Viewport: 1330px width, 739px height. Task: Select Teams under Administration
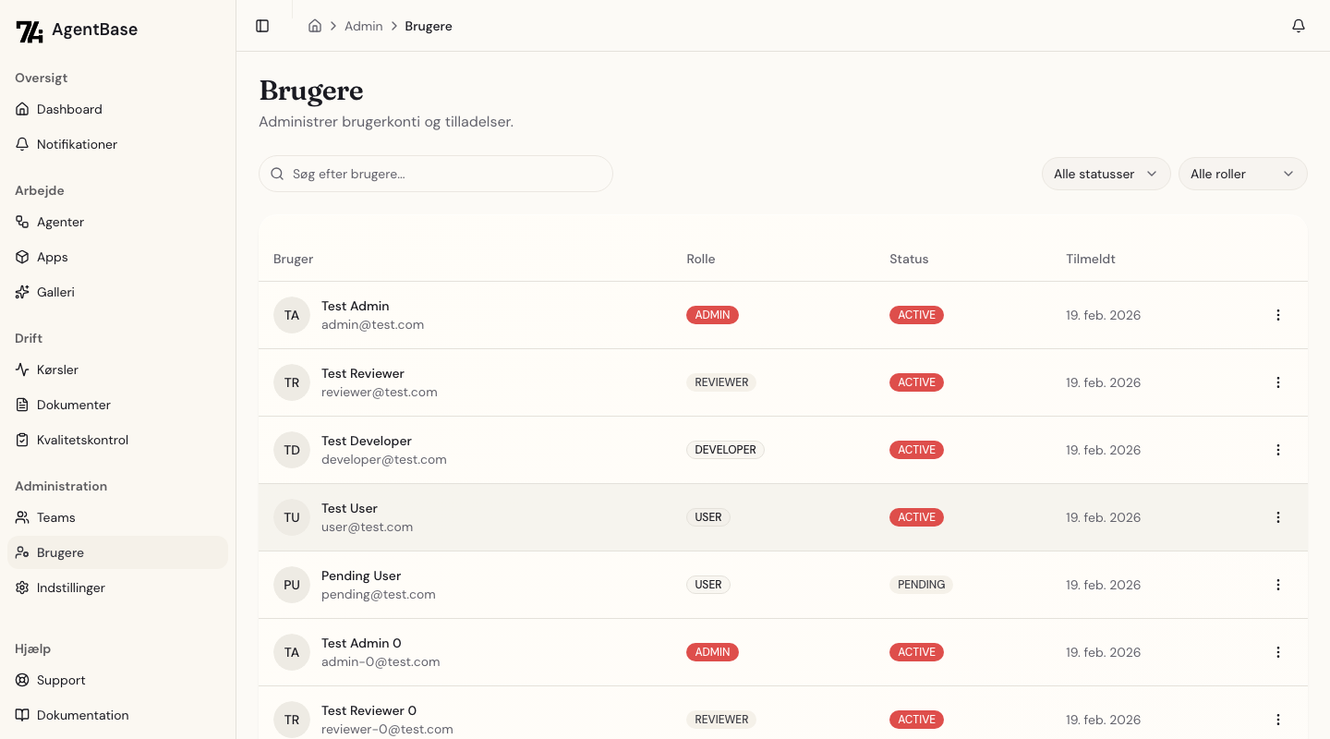[55, 517]
